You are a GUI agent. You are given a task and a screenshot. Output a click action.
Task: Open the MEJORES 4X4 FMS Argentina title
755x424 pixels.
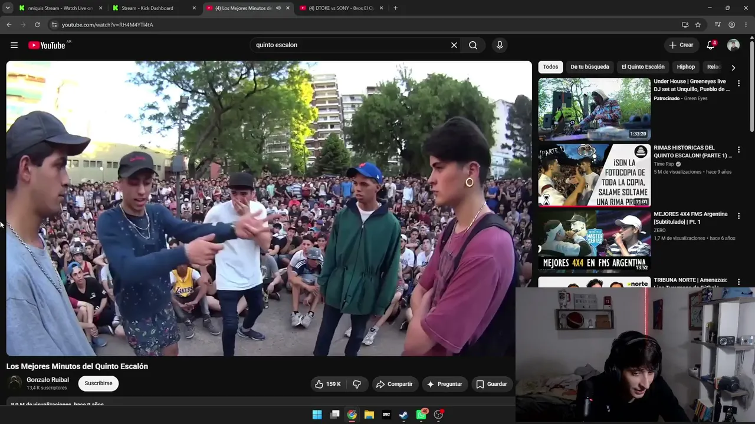[x=691, y=218]
